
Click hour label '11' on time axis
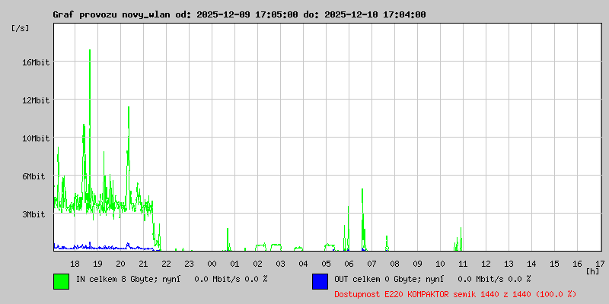[463, 264]
